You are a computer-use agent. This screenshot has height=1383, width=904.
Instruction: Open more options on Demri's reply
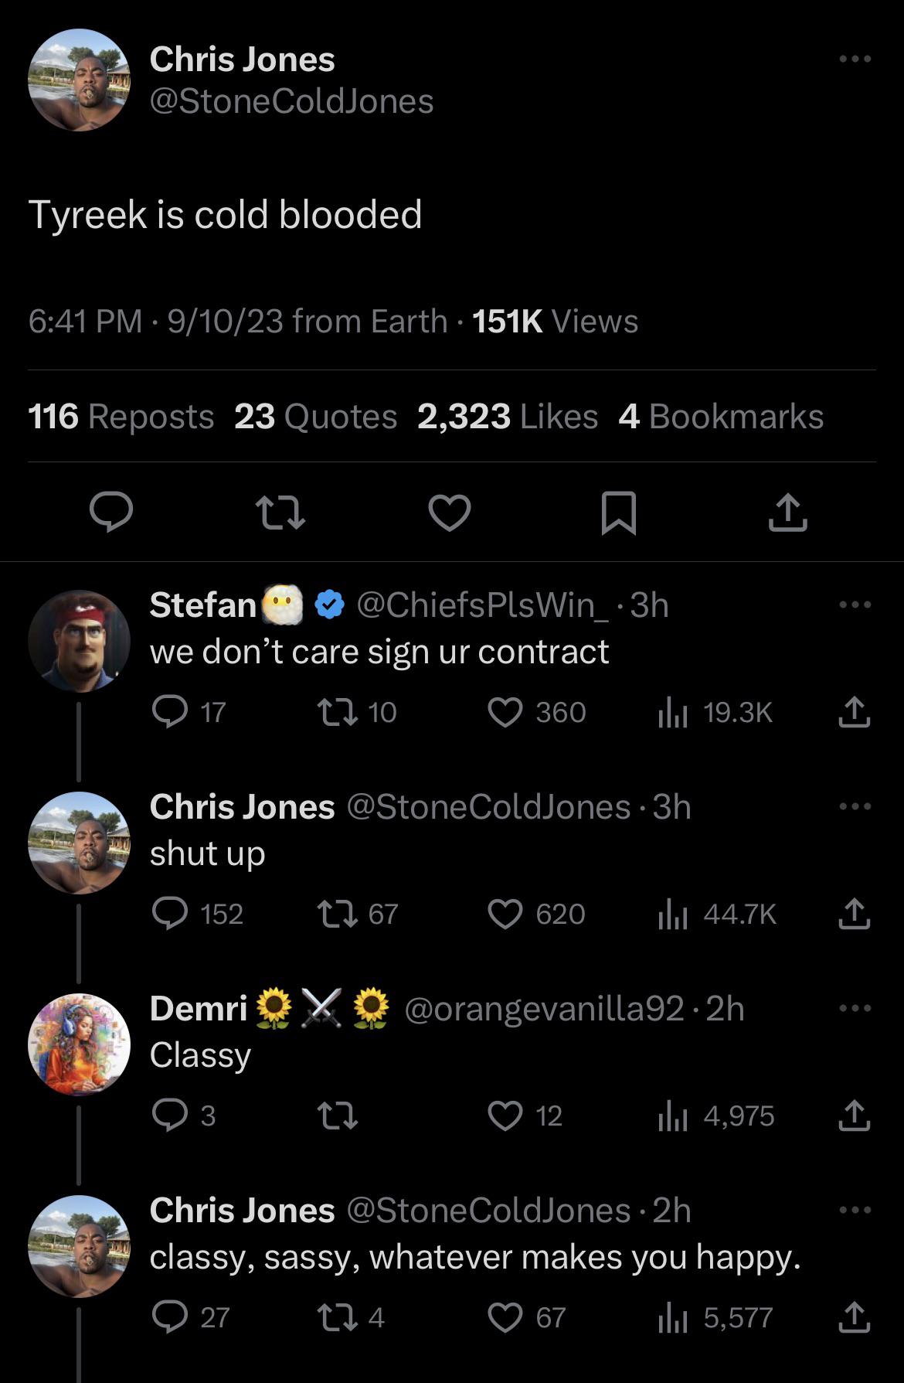point(855,1008)
